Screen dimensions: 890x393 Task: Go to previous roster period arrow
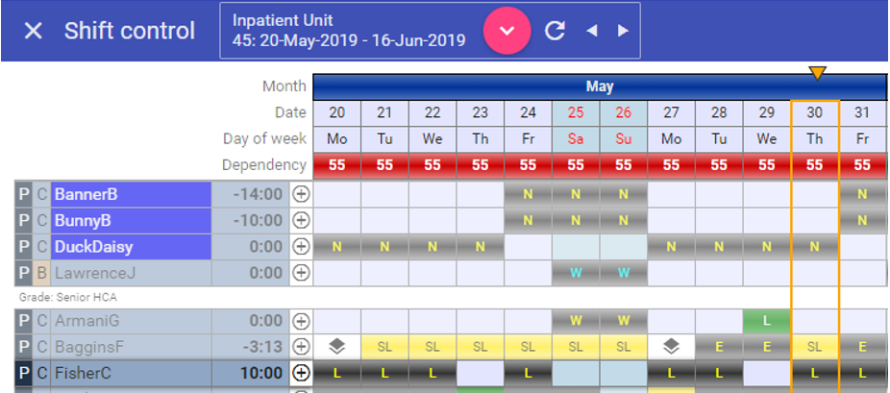[592, 31]
